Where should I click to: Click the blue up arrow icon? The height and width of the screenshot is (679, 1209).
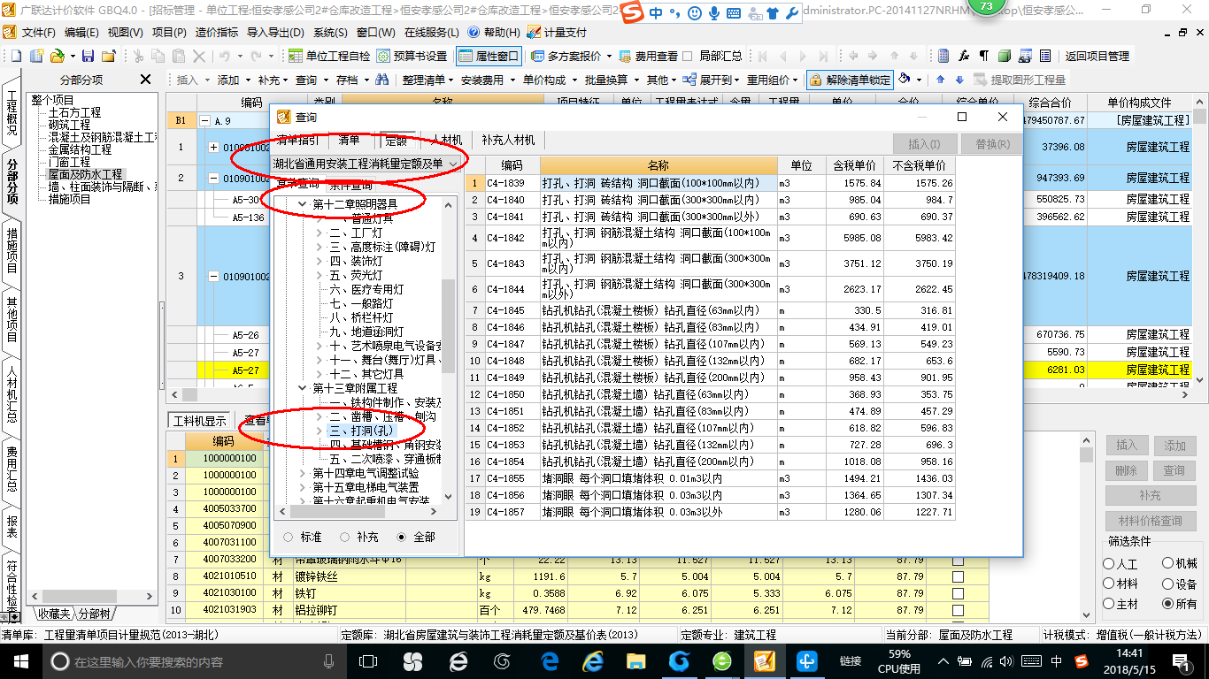coord(941,80)
